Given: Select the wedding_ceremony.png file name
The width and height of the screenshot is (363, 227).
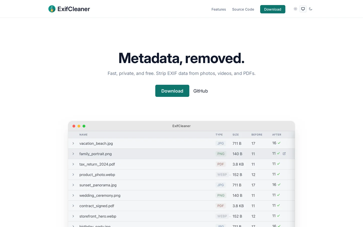Looking at the screenshot, I should point(100,195).
